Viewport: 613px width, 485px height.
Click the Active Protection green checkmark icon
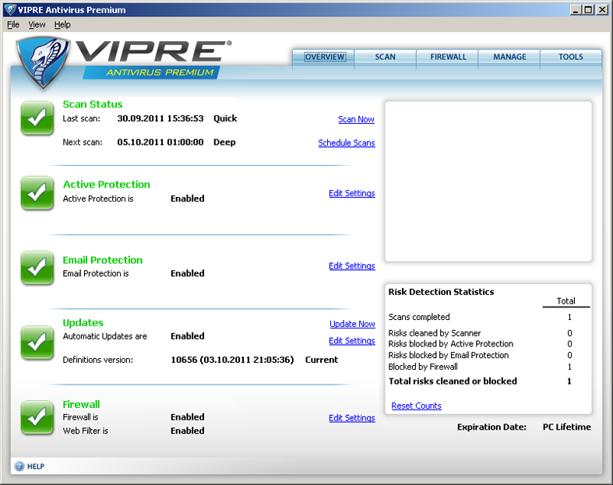click(x=37, y=193)
